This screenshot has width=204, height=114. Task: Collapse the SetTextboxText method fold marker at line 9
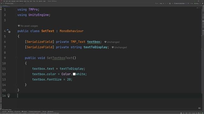(17, 58)
